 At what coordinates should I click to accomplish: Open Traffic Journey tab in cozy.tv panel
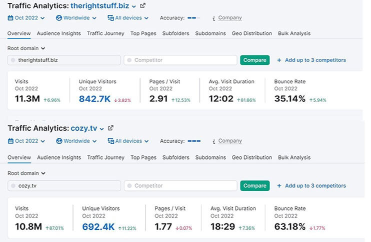point(105,157)
